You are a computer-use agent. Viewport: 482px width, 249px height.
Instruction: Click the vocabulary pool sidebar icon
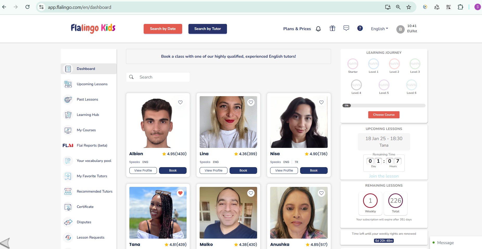tap(68, 161)
